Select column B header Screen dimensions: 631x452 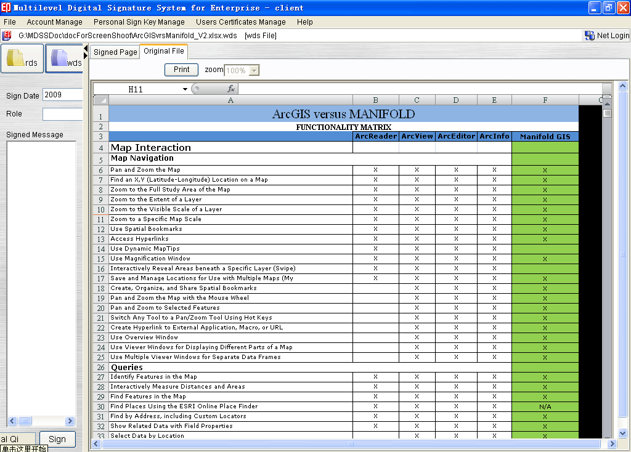pyautogui.click(x=375, y=100)
